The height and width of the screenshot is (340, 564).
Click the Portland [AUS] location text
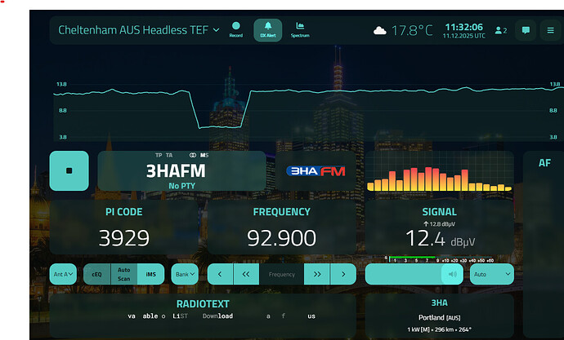coord(439,318)
